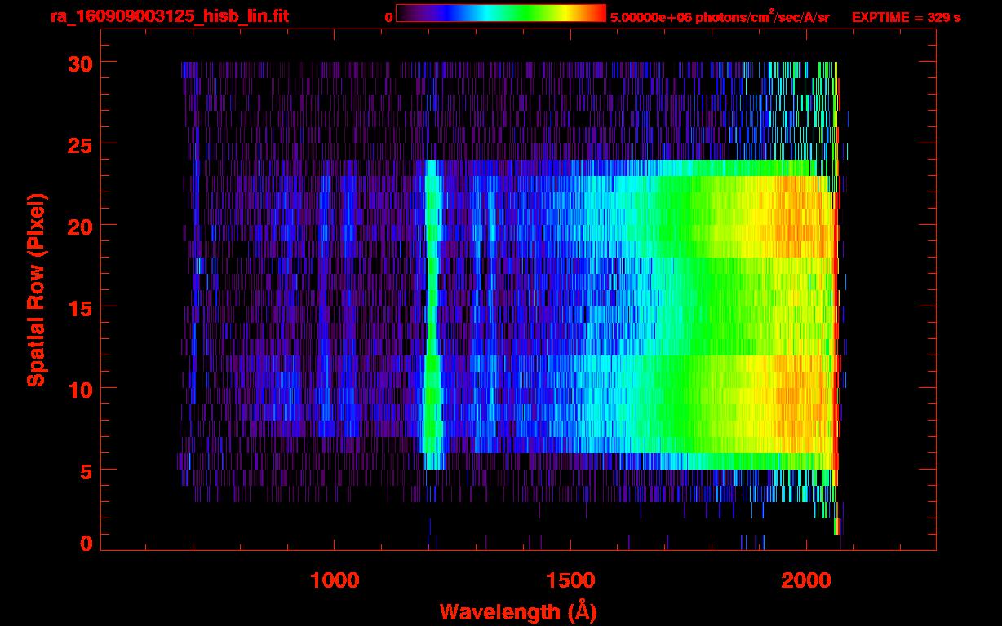Click the 5.00000e+06 photons/cm²/sec/A/sr label
Screen dimensions: 1002x626
coord(720,16)
